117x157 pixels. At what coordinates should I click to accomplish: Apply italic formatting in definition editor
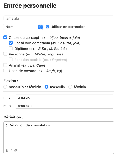11,151
